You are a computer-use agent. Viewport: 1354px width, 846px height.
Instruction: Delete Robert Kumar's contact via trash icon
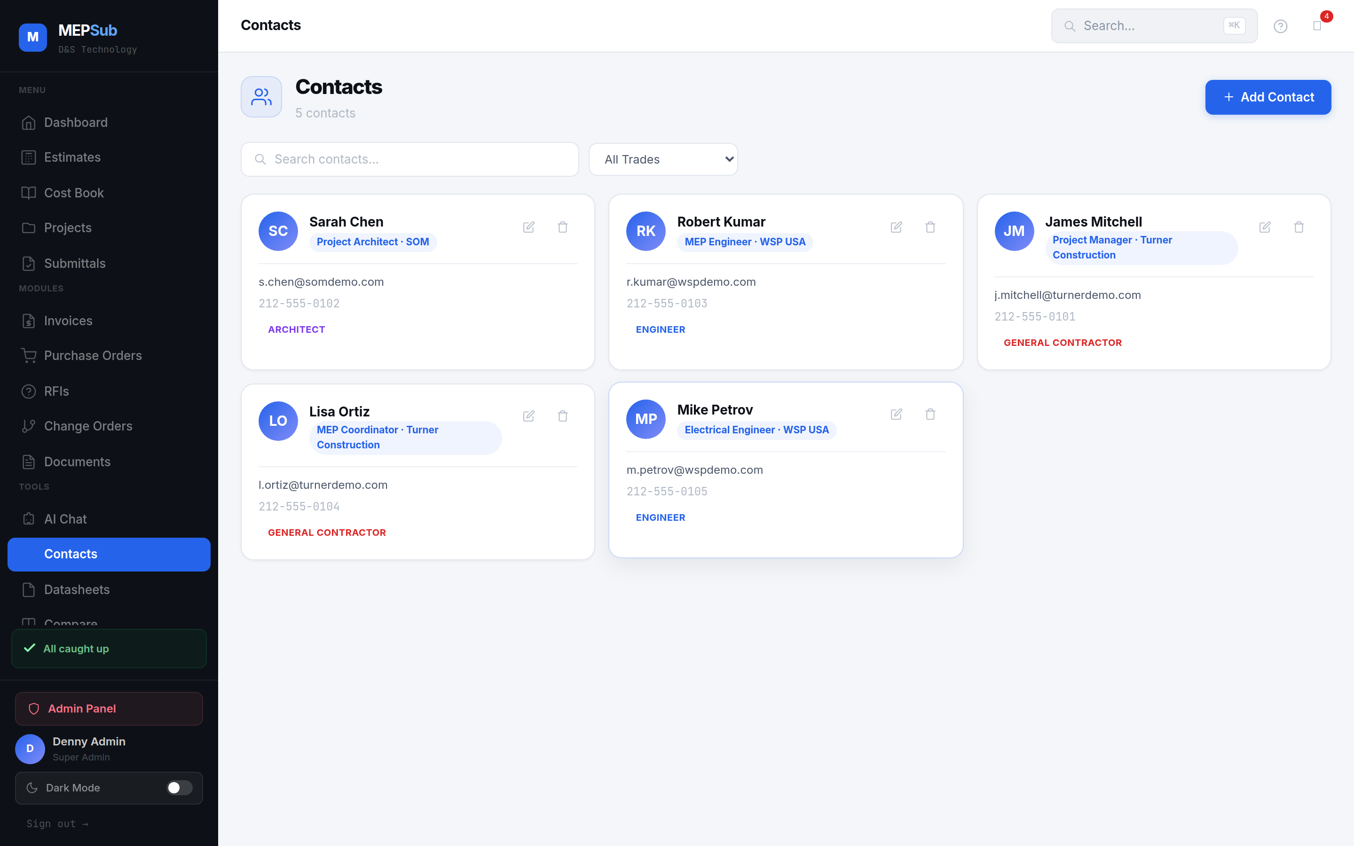coord(930,227)
